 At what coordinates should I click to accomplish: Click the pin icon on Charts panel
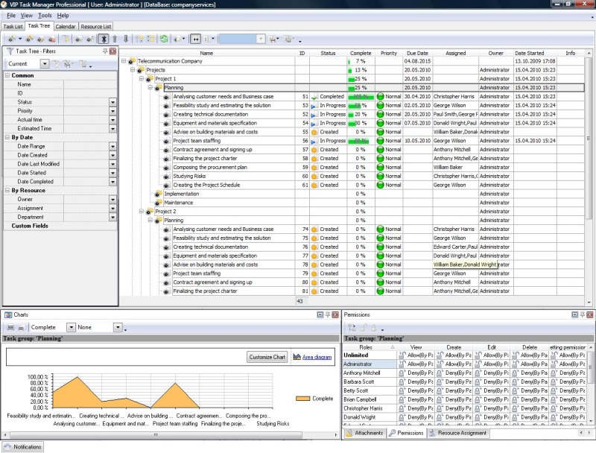point(327,315)
